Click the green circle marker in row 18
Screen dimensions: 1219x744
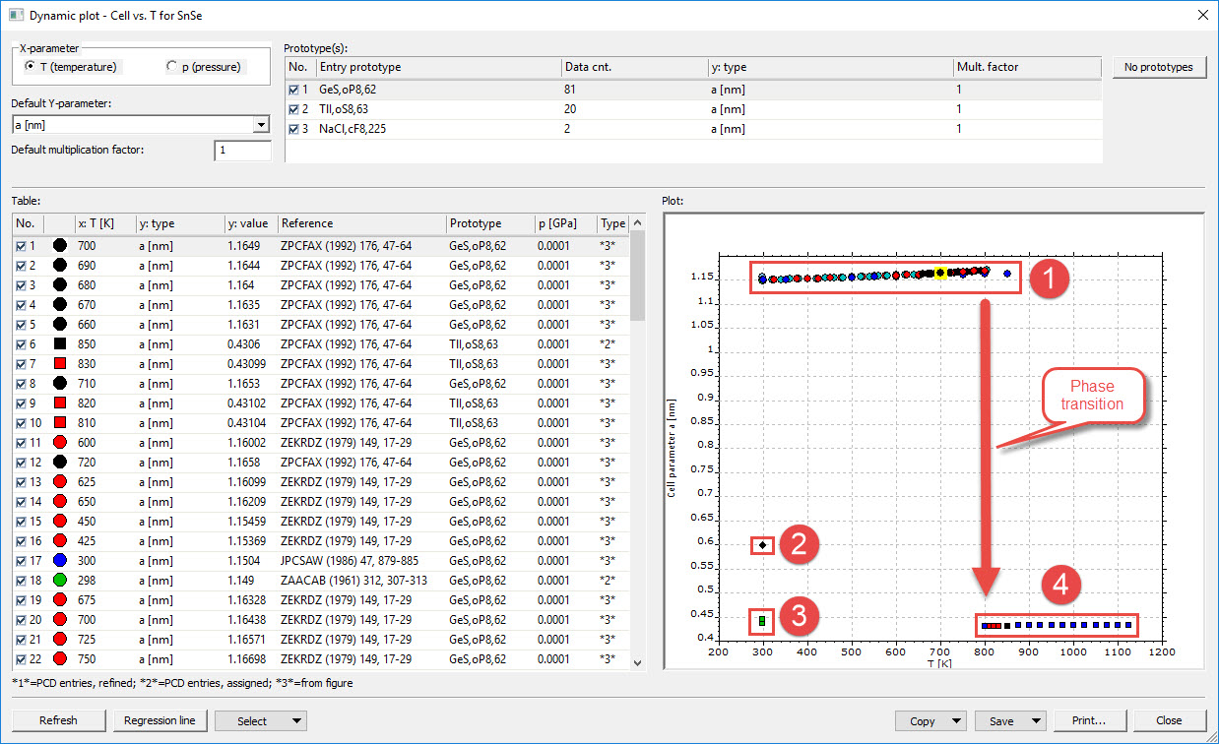(59, 581)
